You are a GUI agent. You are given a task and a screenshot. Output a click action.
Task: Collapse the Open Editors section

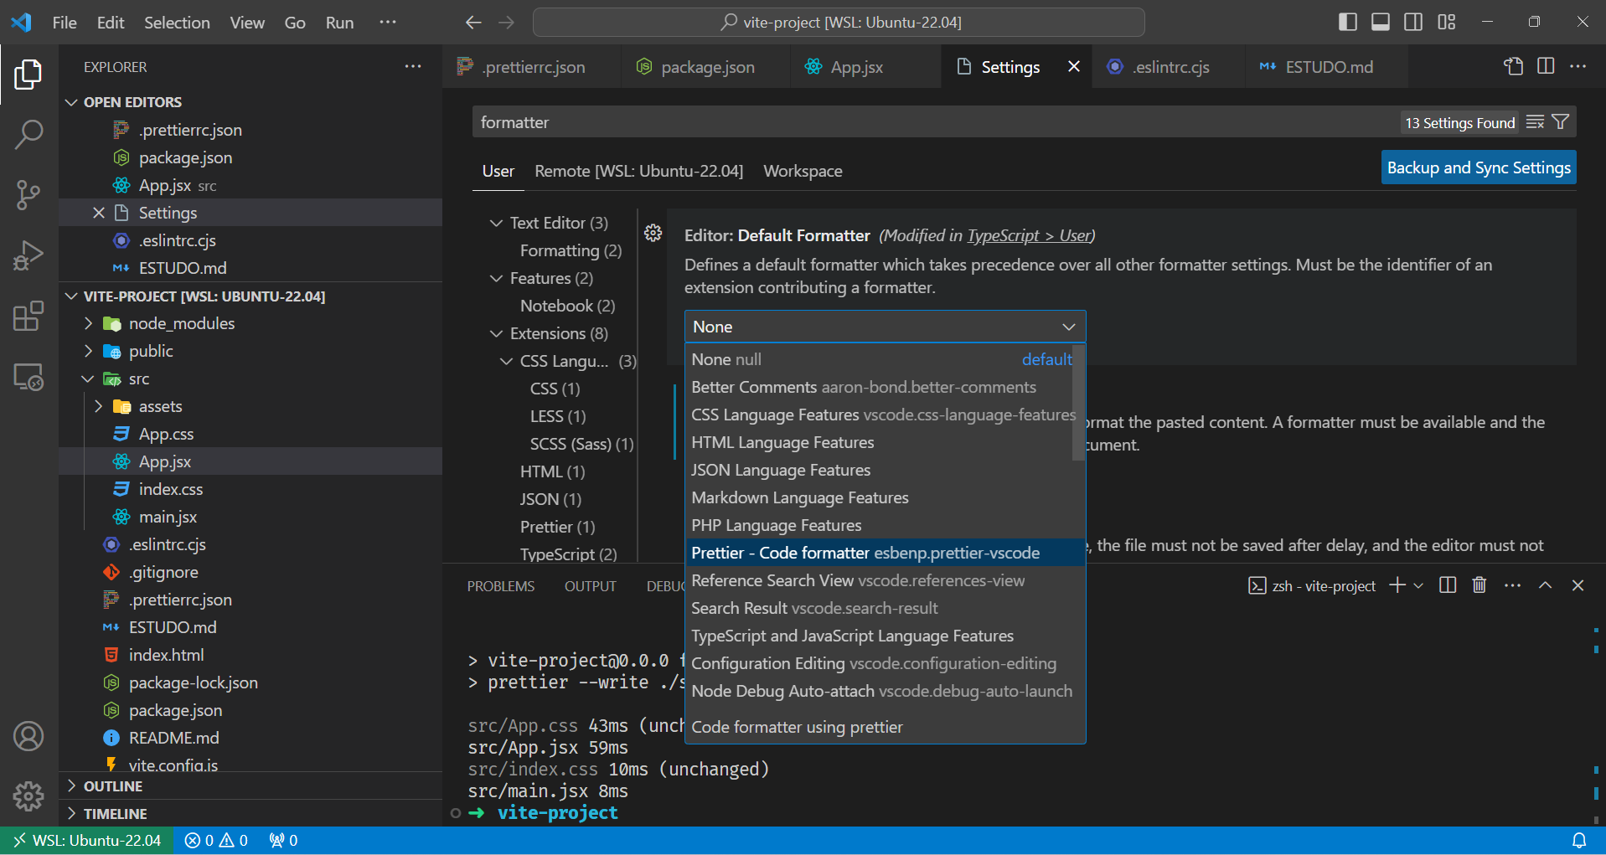tap(71, 102)
